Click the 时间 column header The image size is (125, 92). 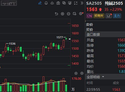(x=90, y=83)
